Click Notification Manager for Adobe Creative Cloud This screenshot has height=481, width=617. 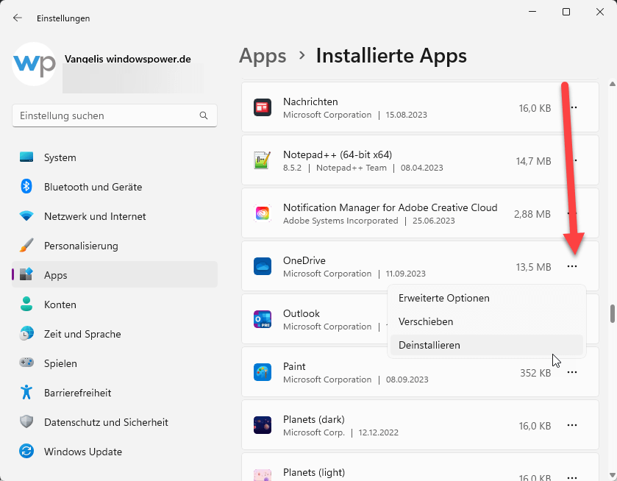click(x=390, y=207)
